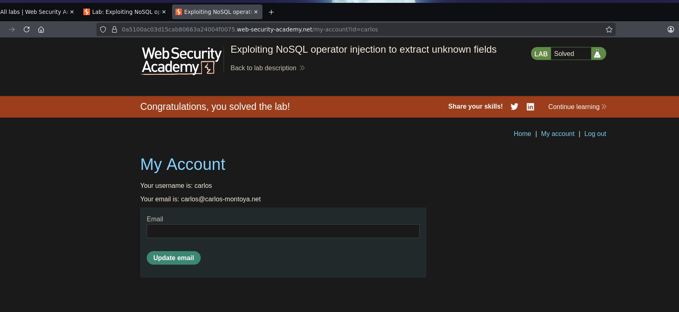Click the 'Back to lab description' link

click(268, 68)
